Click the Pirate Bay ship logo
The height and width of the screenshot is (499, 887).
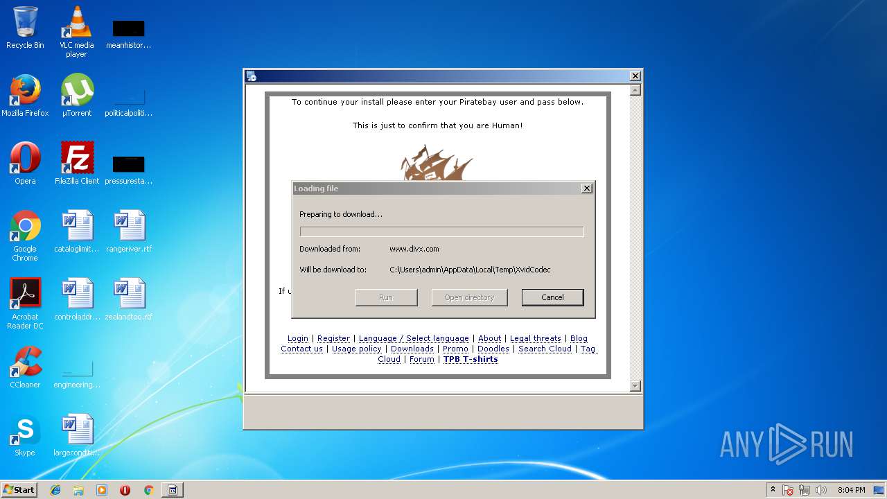pyautogui.click(x=437, y=164)
